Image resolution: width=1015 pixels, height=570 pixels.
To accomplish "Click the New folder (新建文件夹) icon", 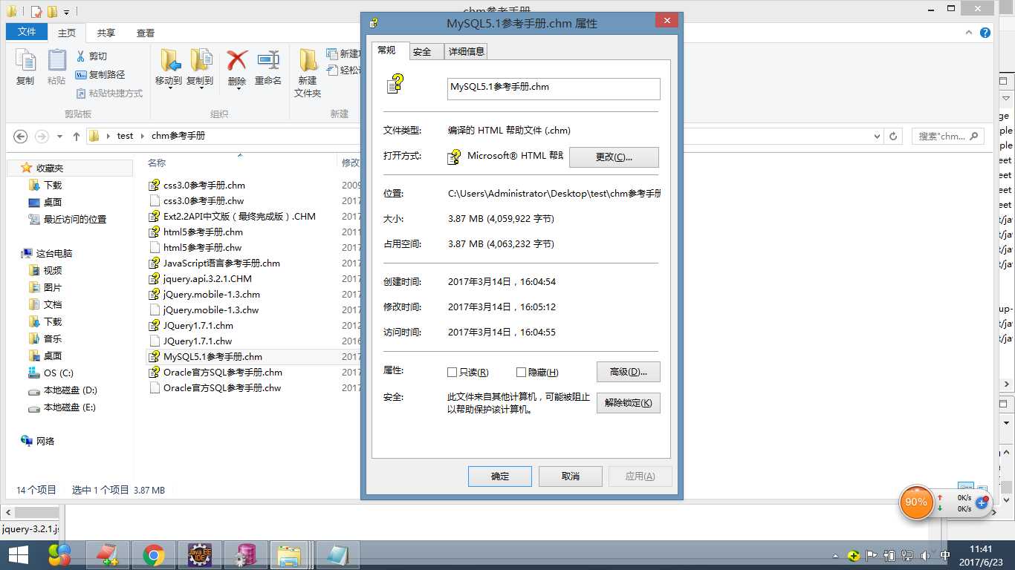I will tap(308, 61).
